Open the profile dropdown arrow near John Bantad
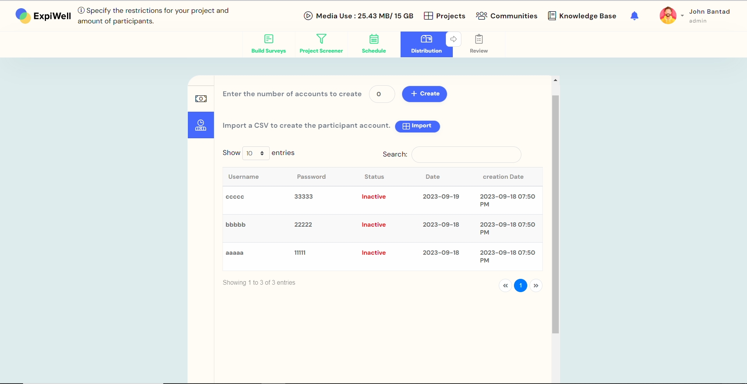Image resolution: width=747 pixels, height=384 pixels. pyautogui.click(x=682, y=16)
